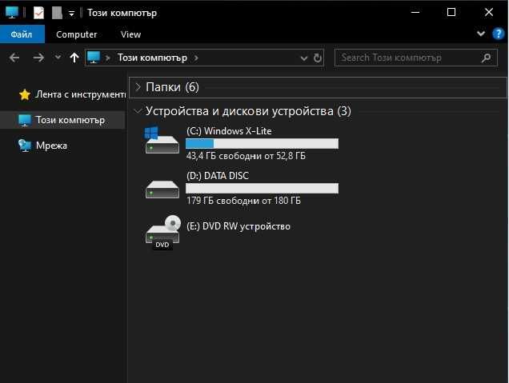The image size is (509, 383).
Task: Open the Customize Quick Access Toolbar dropdown
Action: [x=71, y=14]
